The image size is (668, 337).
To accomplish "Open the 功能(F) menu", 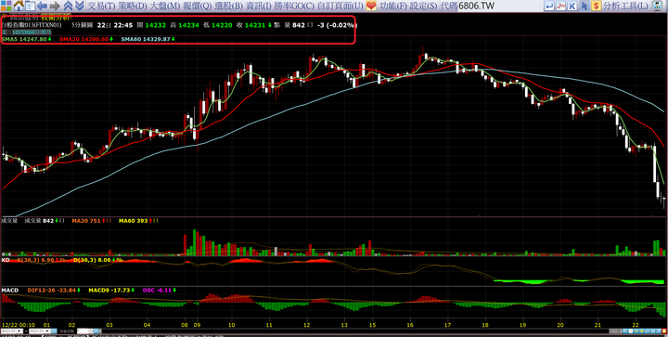I will tap(392, 6).
